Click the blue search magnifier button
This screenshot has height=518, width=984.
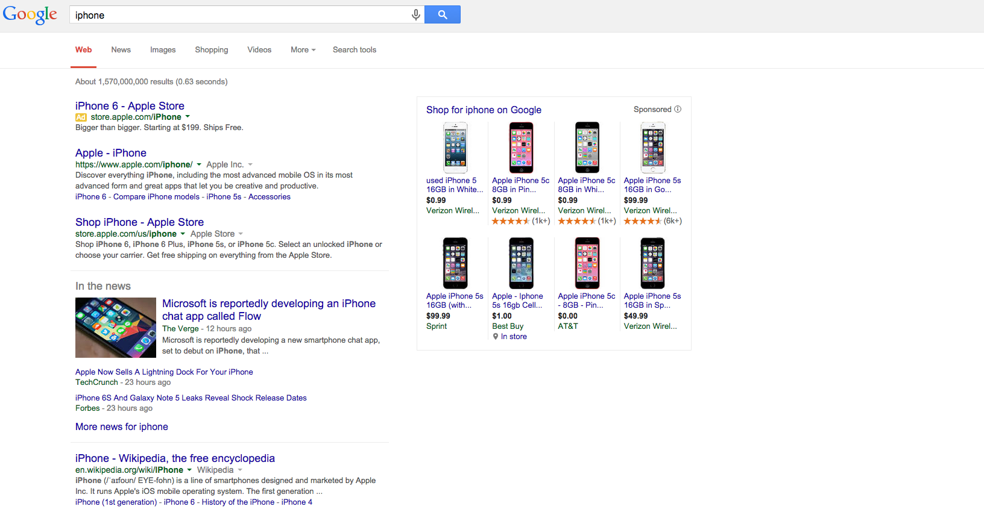click(x=443, y=14)
